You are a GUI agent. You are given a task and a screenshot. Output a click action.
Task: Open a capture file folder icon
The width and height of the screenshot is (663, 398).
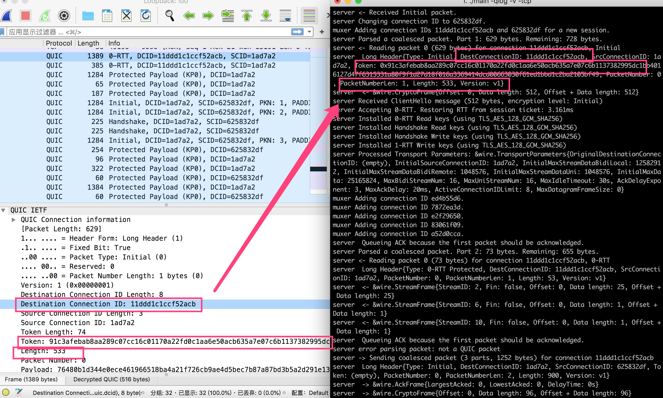point(88,16)
